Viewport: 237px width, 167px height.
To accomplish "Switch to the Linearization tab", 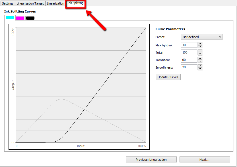I will 55,3.
